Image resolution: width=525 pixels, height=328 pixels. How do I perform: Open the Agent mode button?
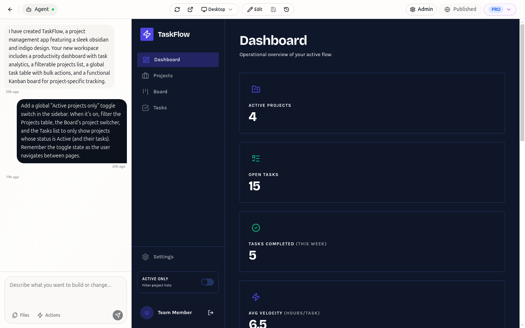(40, 9)
